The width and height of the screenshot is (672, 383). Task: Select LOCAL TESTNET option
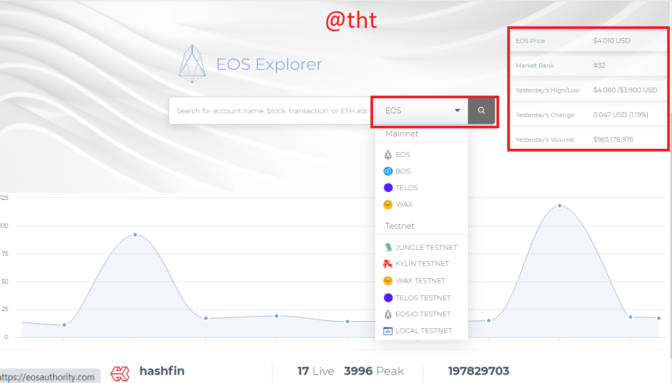coord(424,331)
